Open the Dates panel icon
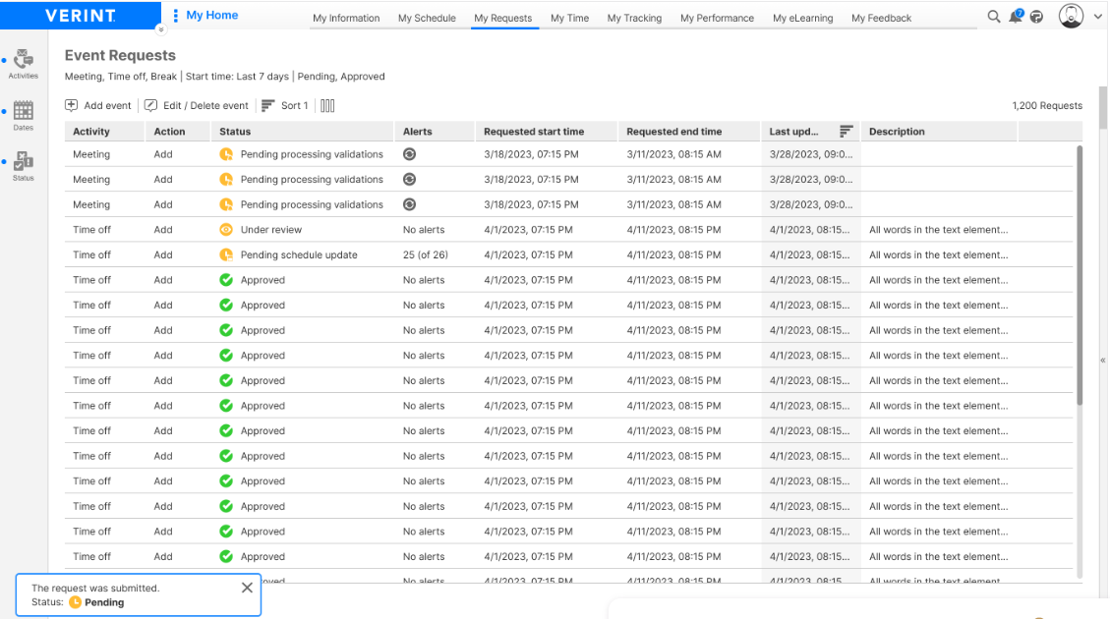This screenshot has width=1110, height=619. tap(23, 108)
